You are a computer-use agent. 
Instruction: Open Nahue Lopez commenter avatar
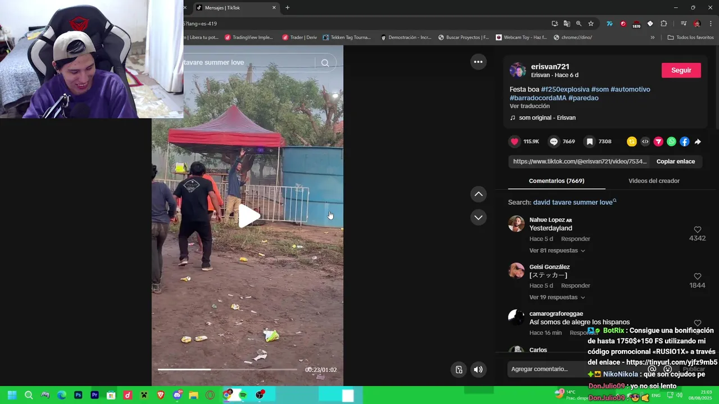[516, 224]
